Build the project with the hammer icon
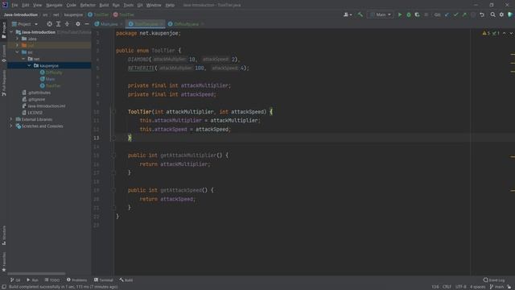This screenshot has height=290, width=515. (360, 14)
